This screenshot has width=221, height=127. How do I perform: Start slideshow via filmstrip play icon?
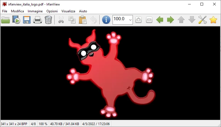point(16,20)
